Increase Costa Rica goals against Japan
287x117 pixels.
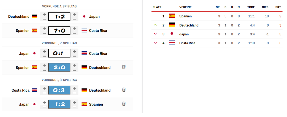click(x=74, y=51)
